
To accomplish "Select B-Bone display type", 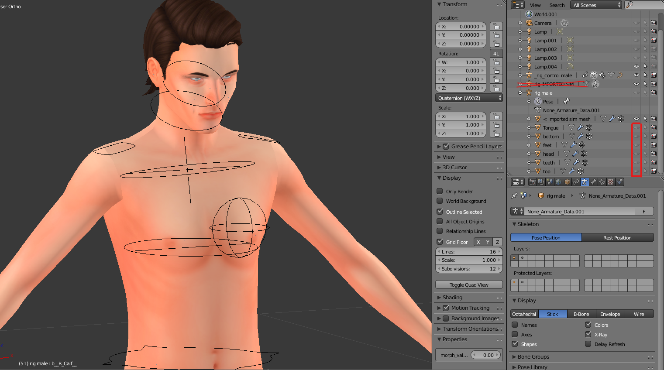I will pyautogui.click(x=581, y=314).
